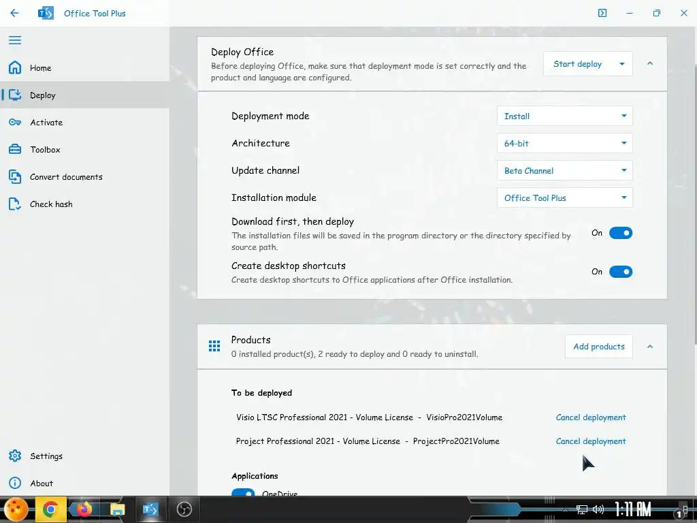
Task: Open the Deployment mode dropdown
Action: click(x=564, y=116)
